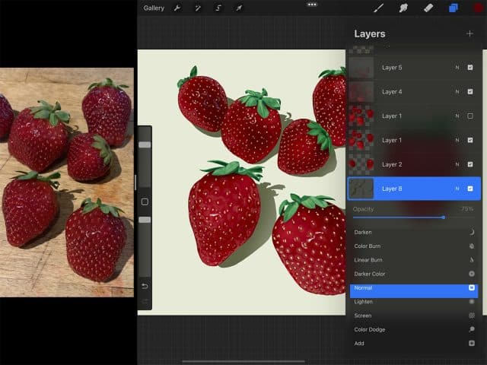
Task: Activate the Selection tool
Action: click(218, 8)
